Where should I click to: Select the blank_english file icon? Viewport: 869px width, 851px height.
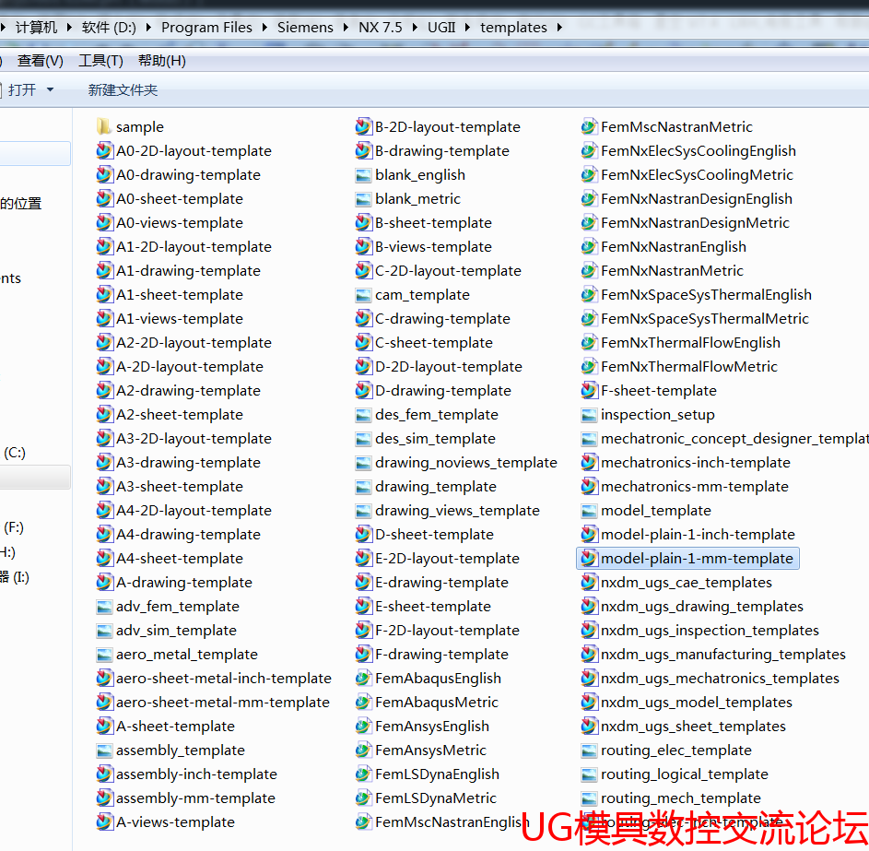coord(363,175)
